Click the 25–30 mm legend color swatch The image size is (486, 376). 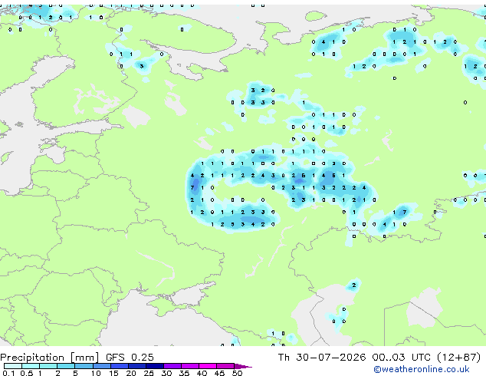coord(155,366)
